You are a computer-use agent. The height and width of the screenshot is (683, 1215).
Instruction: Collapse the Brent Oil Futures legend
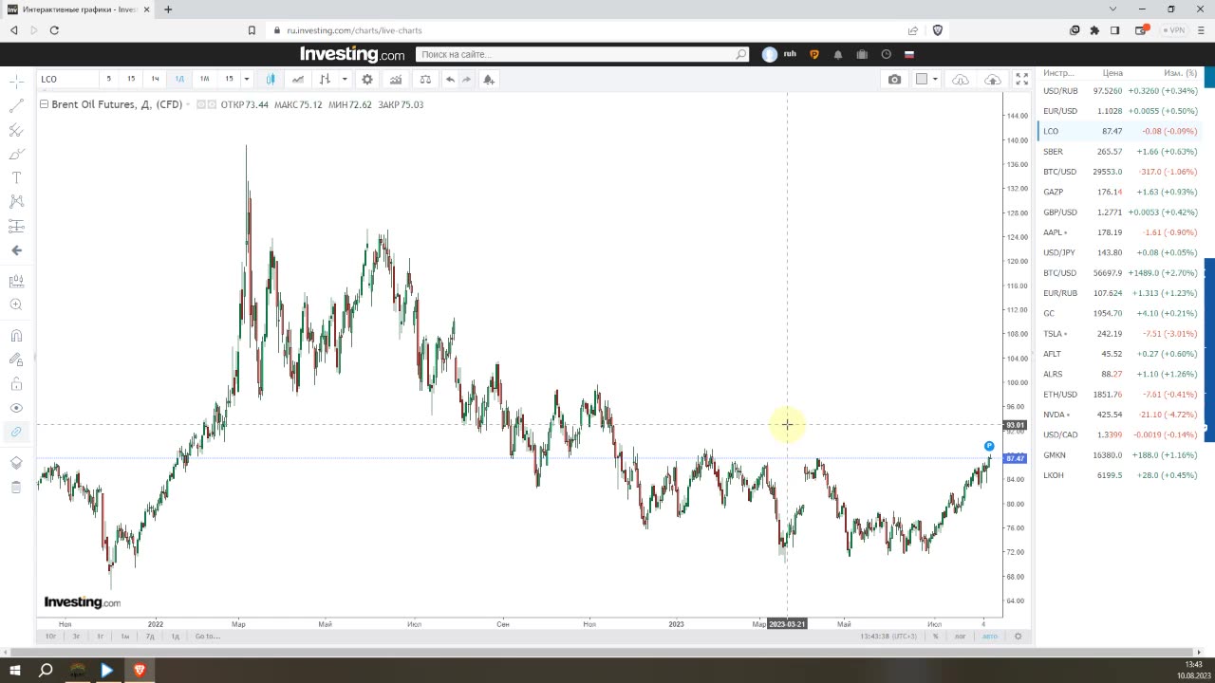click(44, 104)
